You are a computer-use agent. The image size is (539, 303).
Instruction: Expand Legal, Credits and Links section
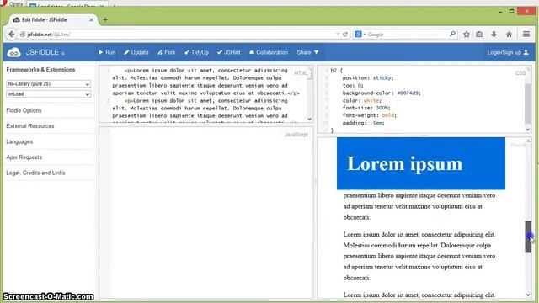coord(35,173)
